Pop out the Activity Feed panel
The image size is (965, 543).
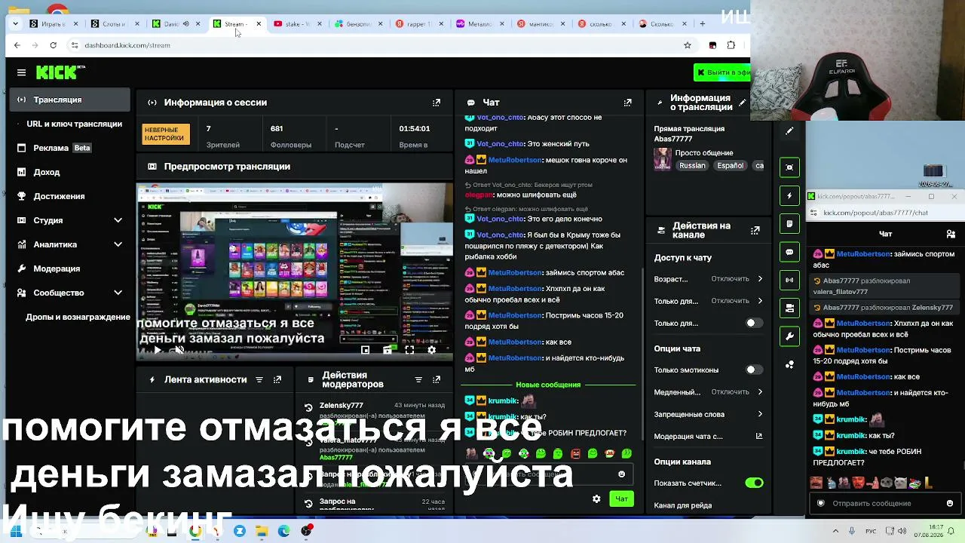click(277, 379)
